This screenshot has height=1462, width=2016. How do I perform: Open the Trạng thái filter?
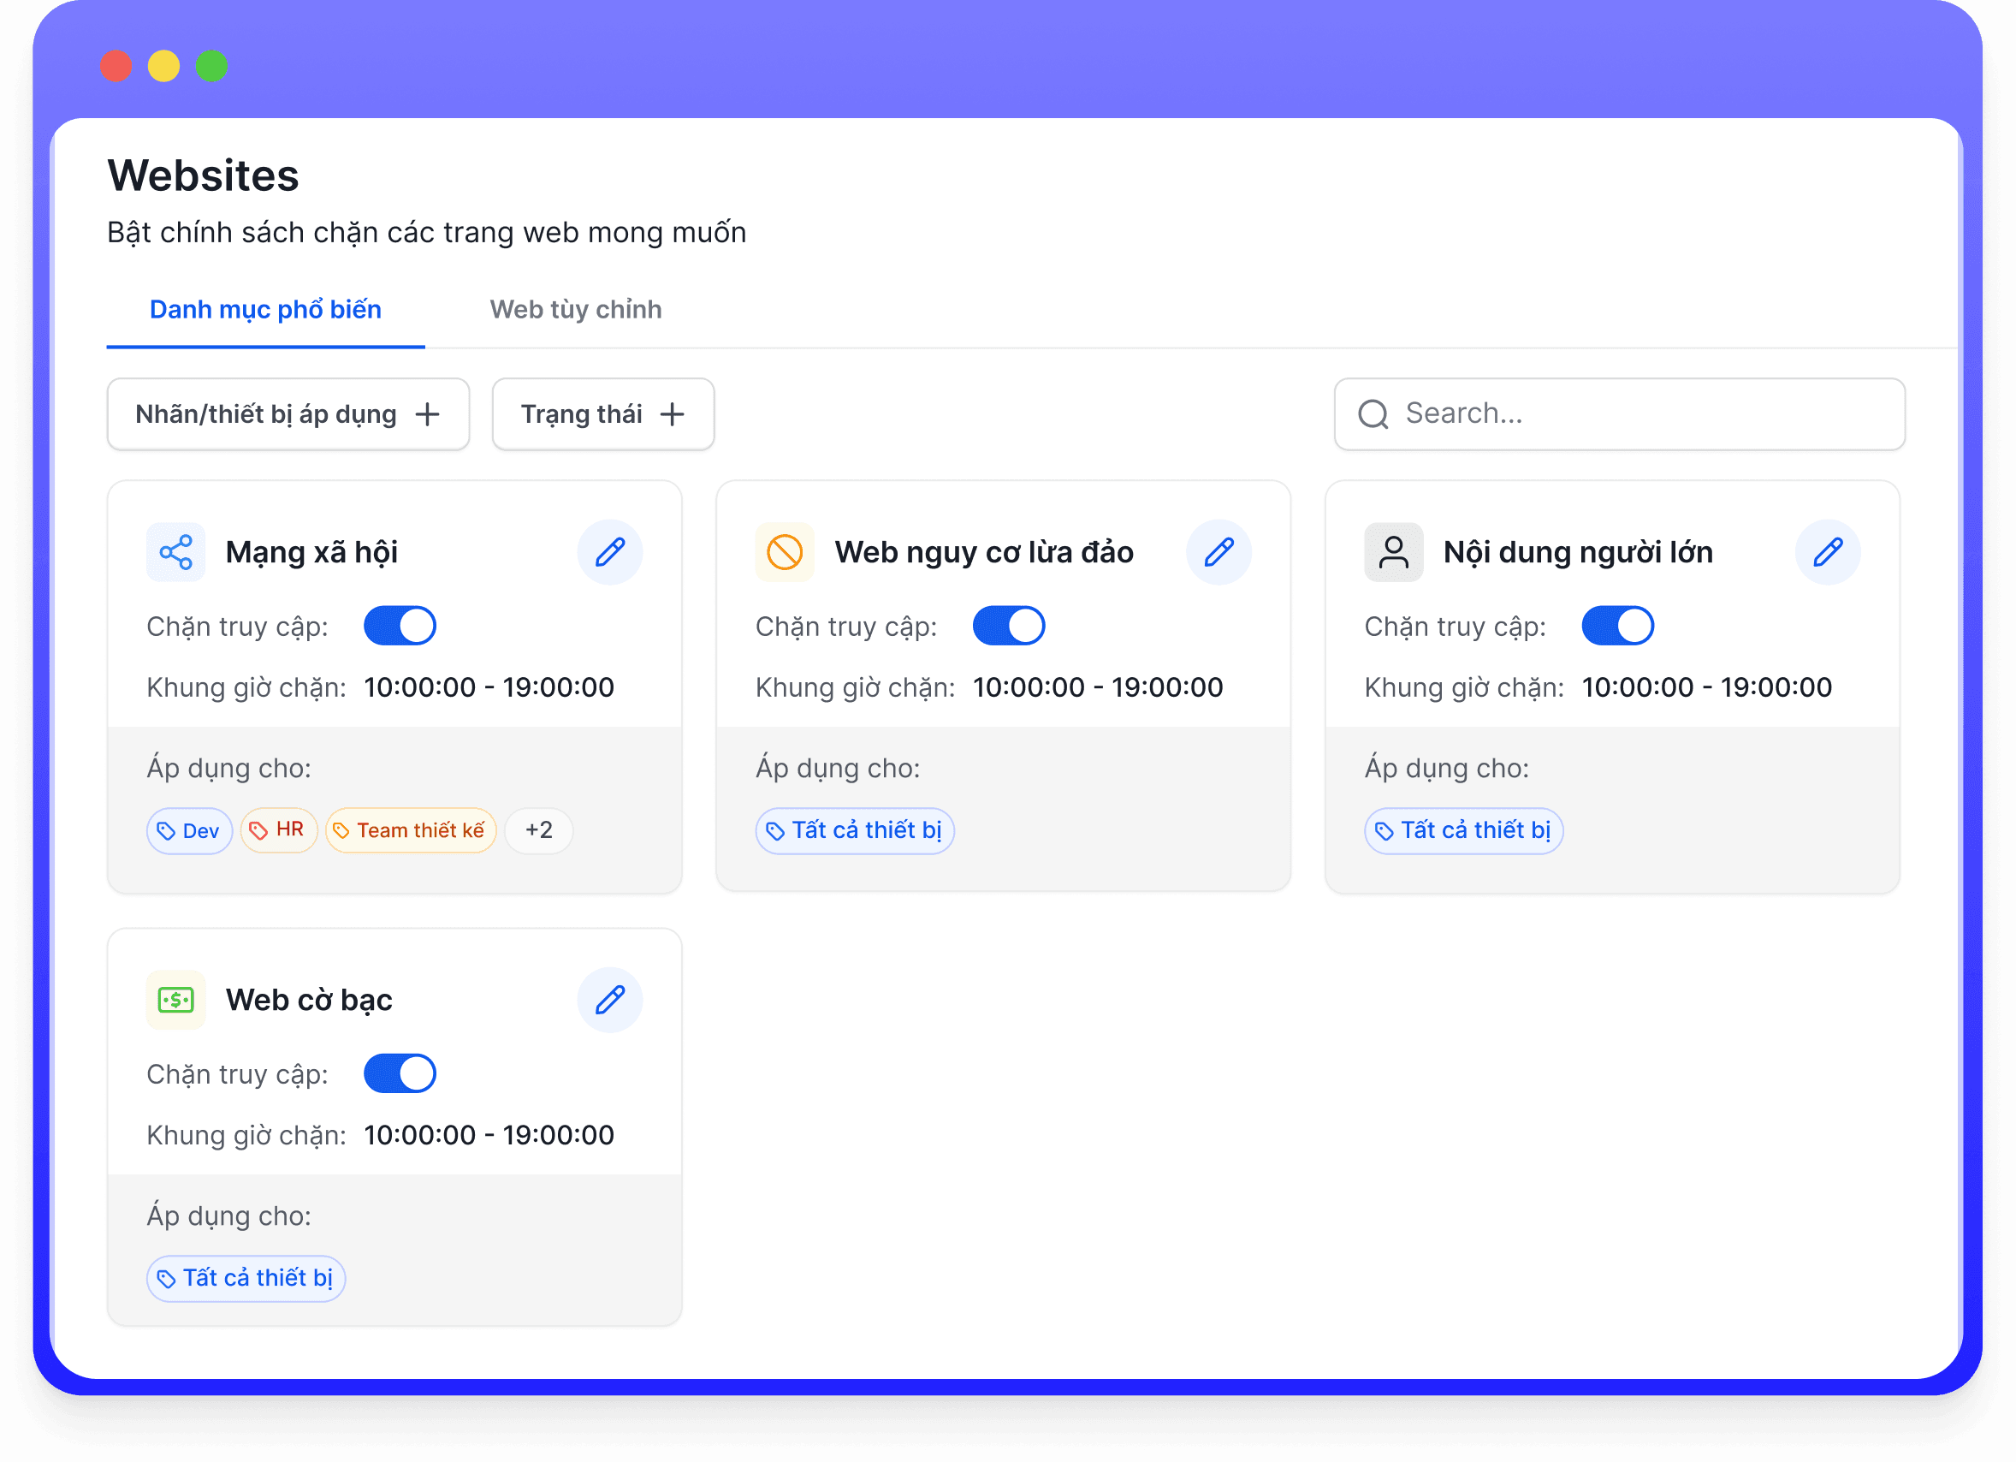602,413
